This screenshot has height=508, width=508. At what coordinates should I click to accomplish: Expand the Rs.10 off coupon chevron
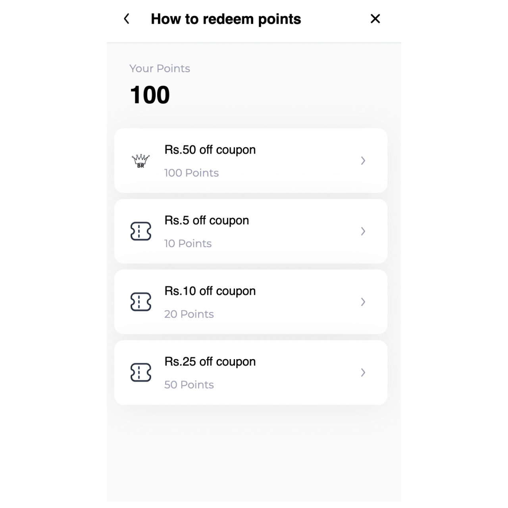363,302
